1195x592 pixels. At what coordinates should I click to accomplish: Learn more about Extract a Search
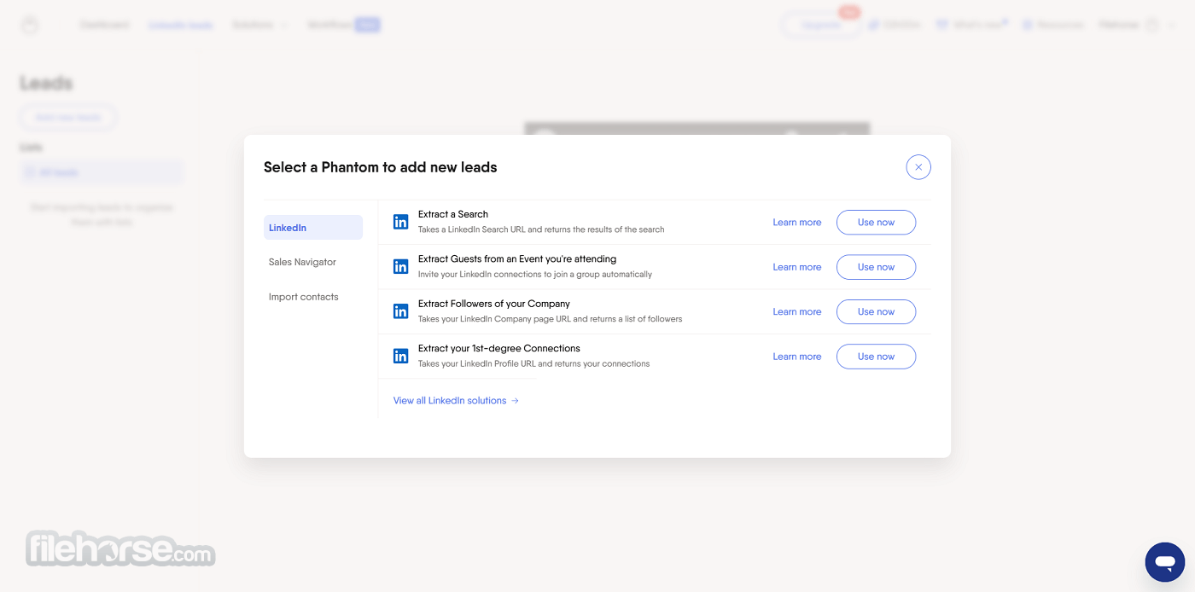[797, 223]
